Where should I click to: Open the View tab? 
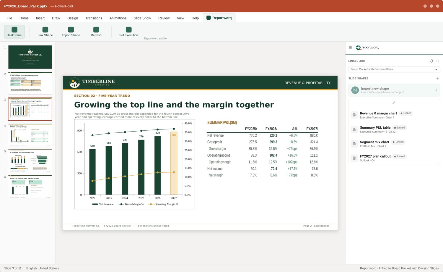point(180,18)
